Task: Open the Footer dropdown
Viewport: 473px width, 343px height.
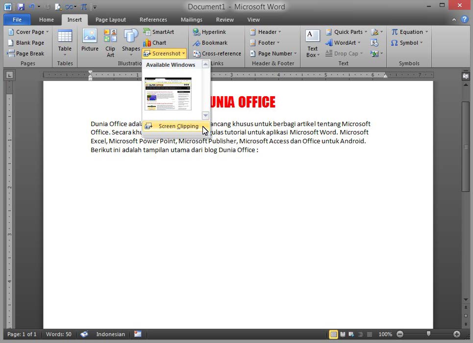Action: 265,43
